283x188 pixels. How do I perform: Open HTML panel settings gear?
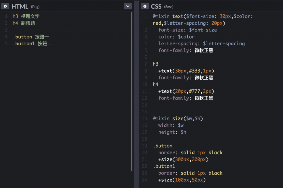pyautogui.click(x=5, y=6)
